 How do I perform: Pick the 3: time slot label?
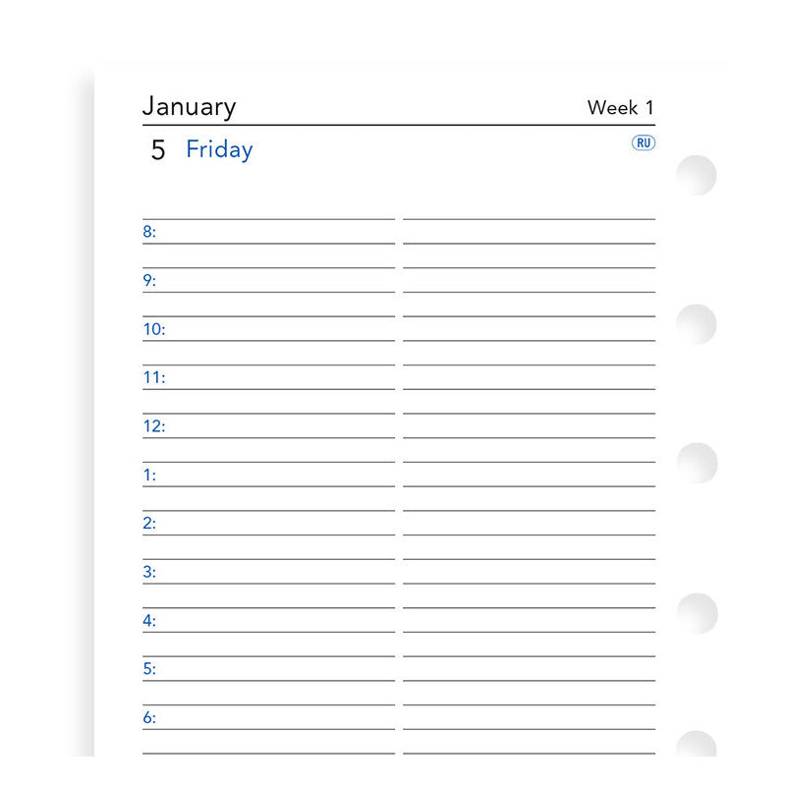[x=149, y=573]
